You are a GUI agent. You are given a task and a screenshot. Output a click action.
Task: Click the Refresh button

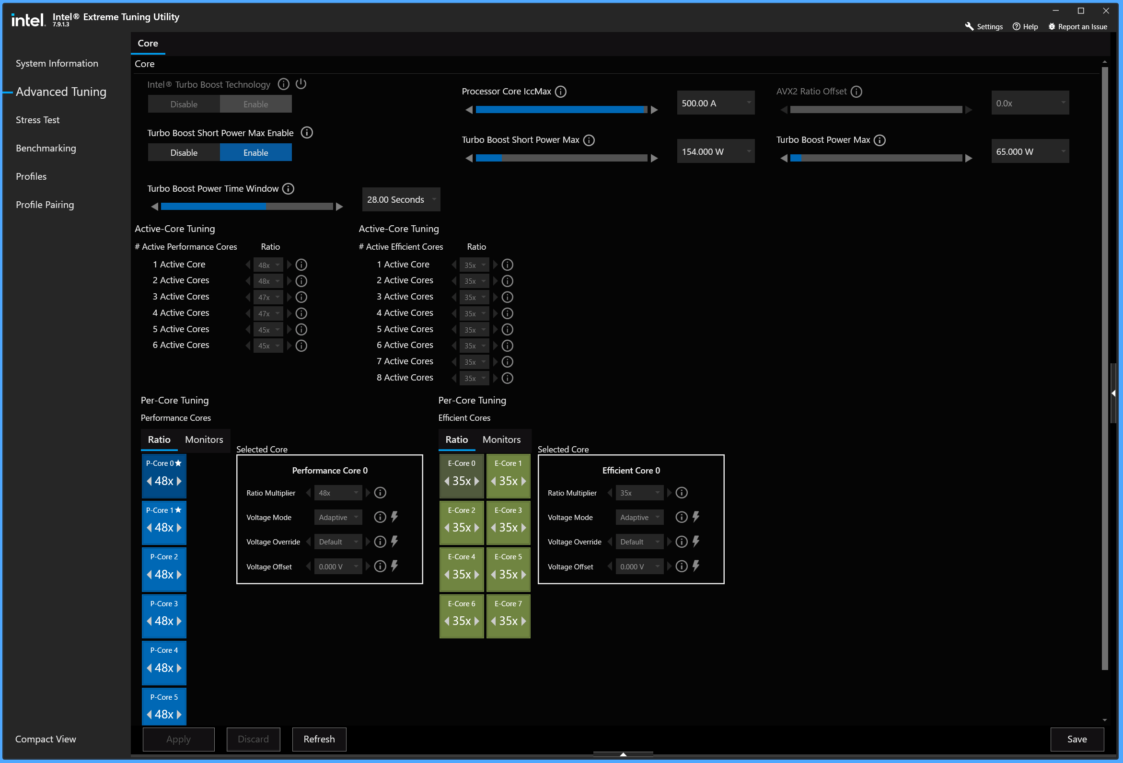coord(319,739)
